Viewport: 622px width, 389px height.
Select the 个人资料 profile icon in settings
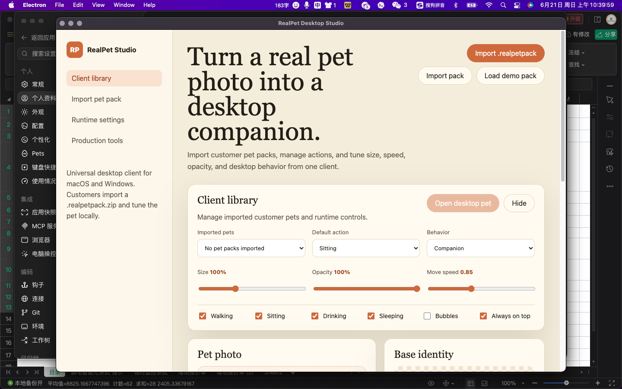(25, 98)
